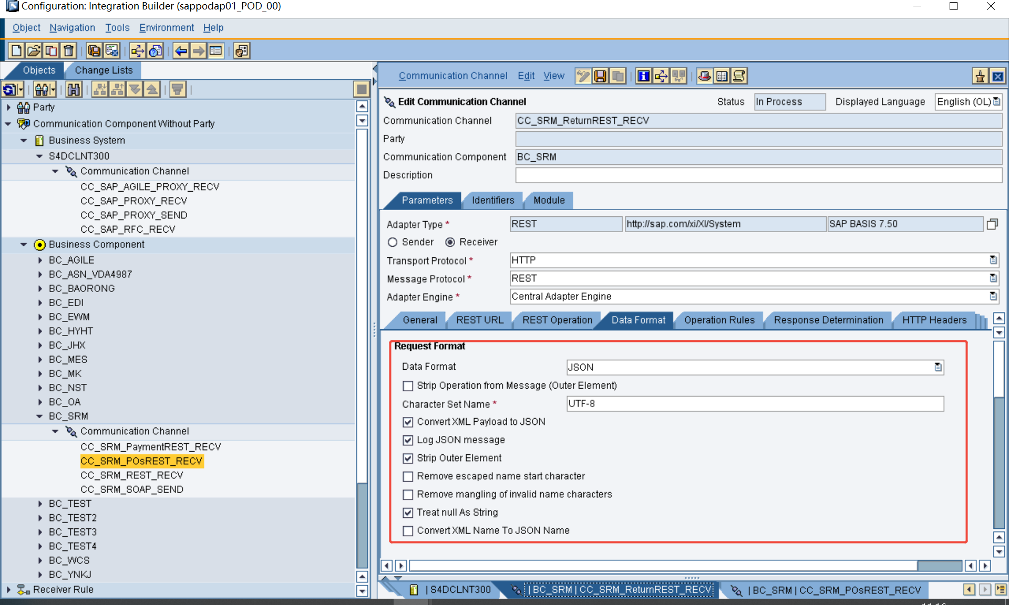Screen dimensions: 1009x605
Task: Click the binoculars Find icon in Objects toolbar
Action: pos(74,90)
